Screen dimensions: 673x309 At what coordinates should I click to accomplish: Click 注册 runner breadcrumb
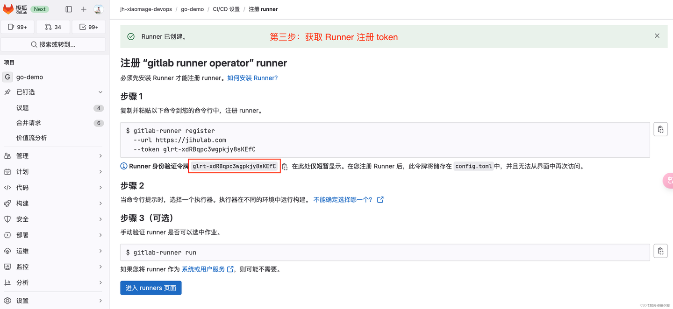click(x=263, y=9)
